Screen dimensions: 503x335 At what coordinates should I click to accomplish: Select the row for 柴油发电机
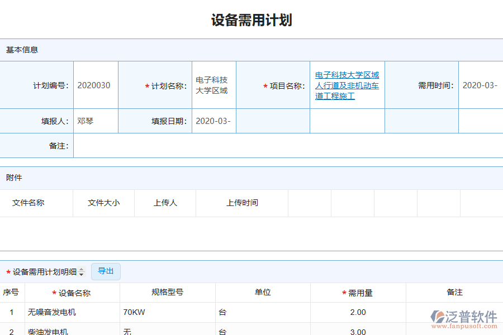pos(73,331)
